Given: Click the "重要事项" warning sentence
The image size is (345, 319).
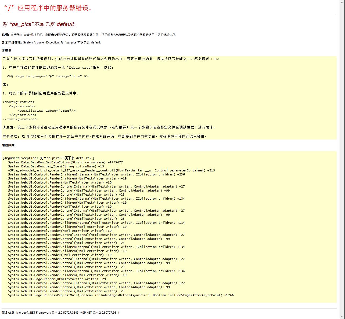Looking at the screenshot, I should point(105,136).
